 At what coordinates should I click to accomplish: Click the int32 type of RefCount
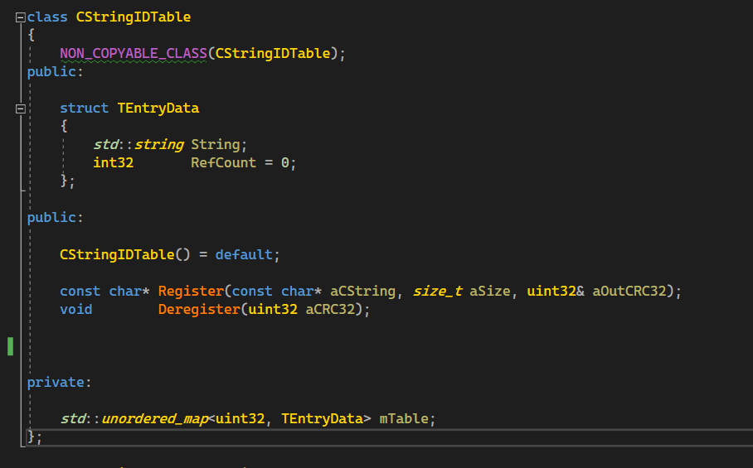click(x=113, y=163)
